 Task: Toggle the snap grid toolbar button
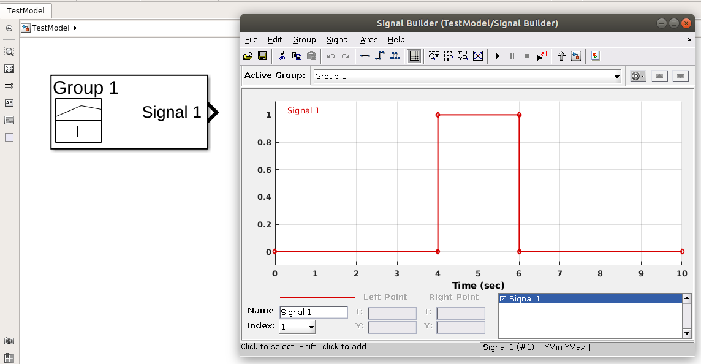414,56
